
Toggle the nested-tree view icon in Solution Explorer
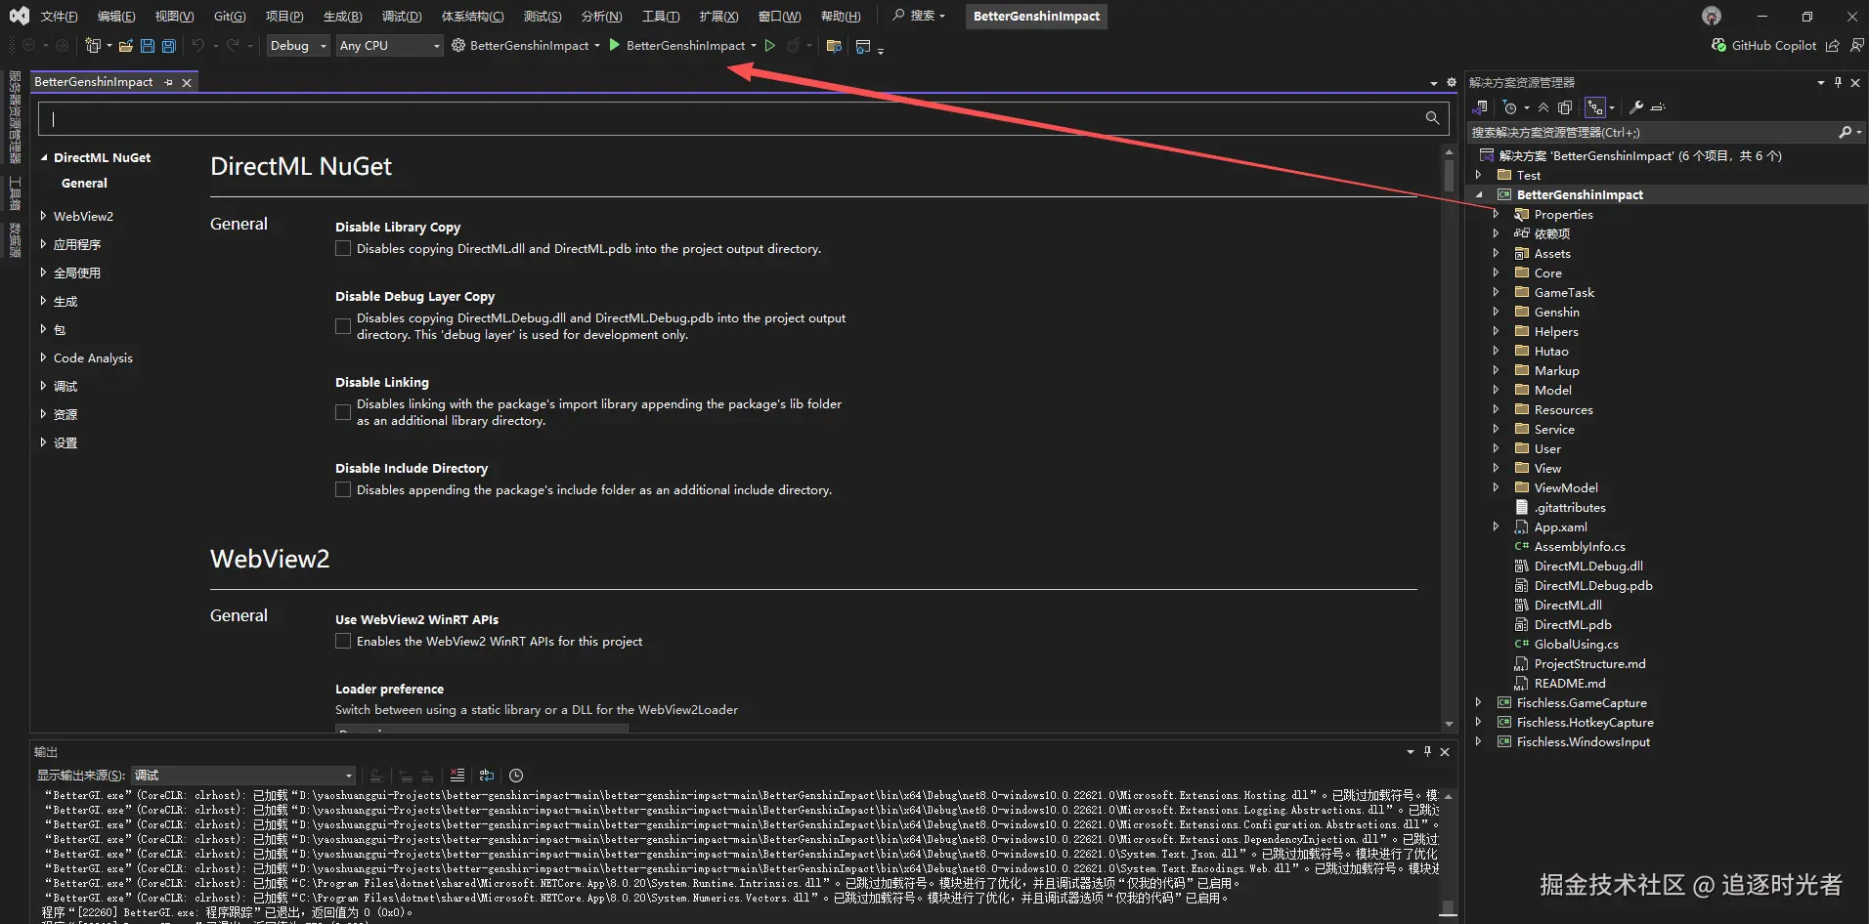click(x=1595, y=107)
